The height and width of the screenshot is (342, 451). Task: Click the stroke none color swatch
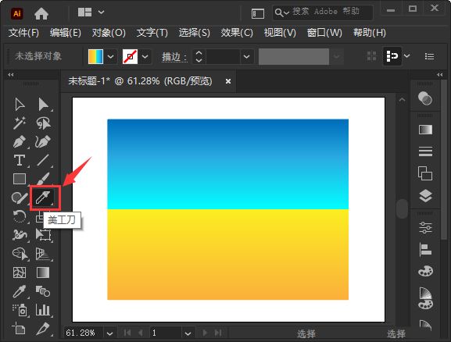coord(130,56)
